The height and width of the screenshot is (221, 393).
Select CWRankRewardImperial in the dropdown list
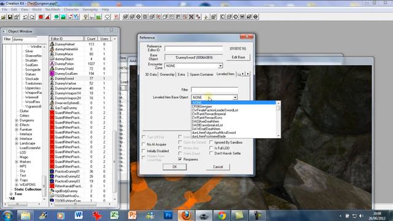click(209, 114)
